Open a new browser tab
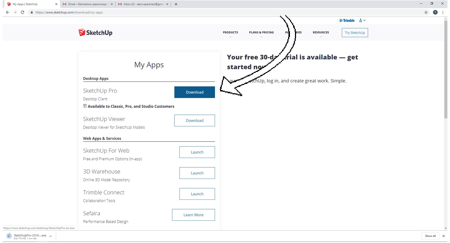The height and width of the screenshot is (243, 450). click(176, 4)
